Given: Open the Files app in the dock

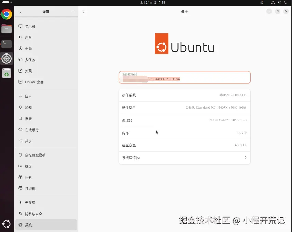Looking at the screenshot, I should pos(6,29).
